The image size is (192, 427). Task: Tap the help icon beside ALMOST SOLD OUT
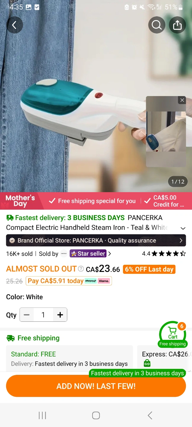pos(81,269)
